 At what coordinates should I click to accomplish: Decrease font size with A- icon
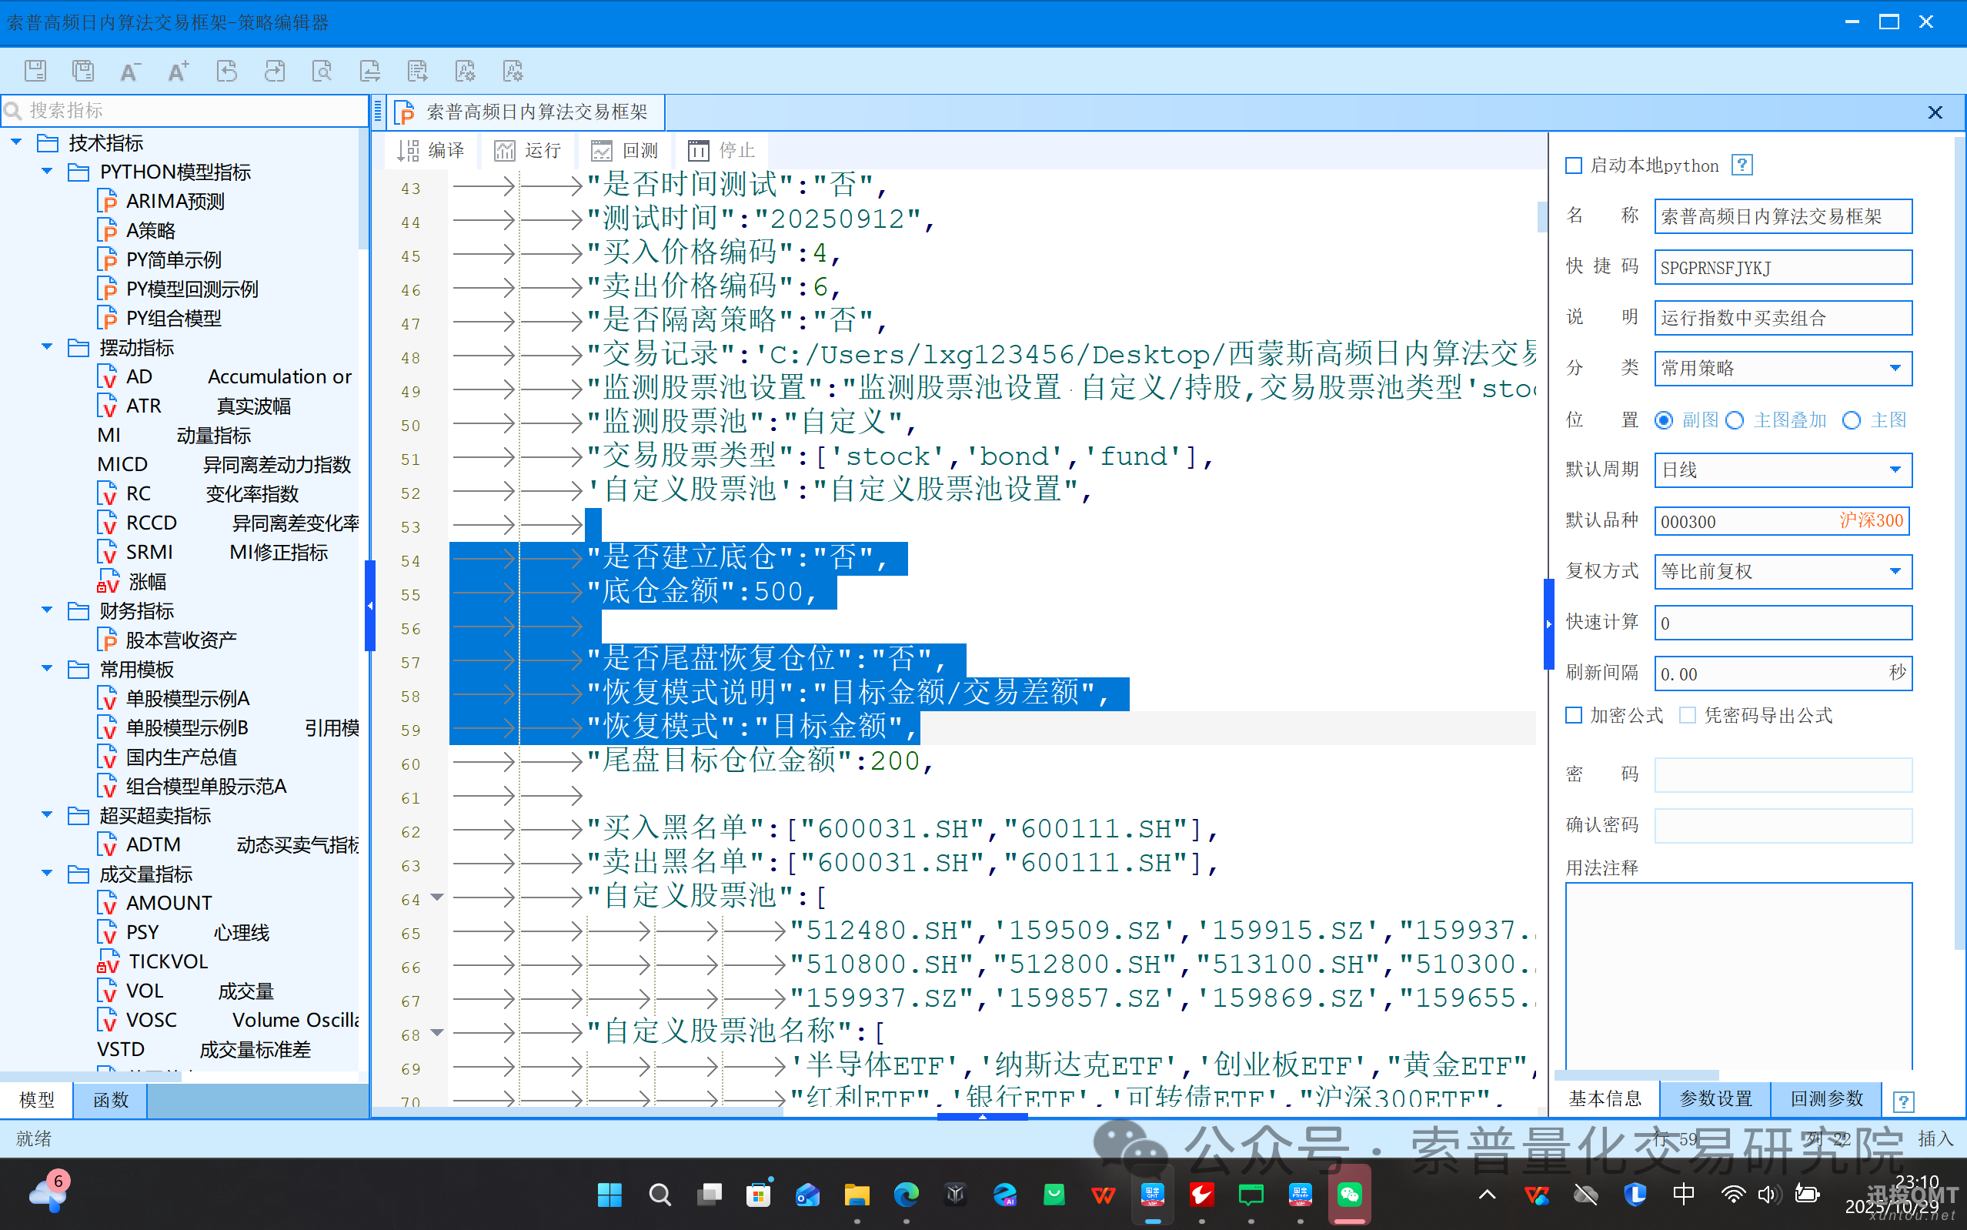click(130, 71)
